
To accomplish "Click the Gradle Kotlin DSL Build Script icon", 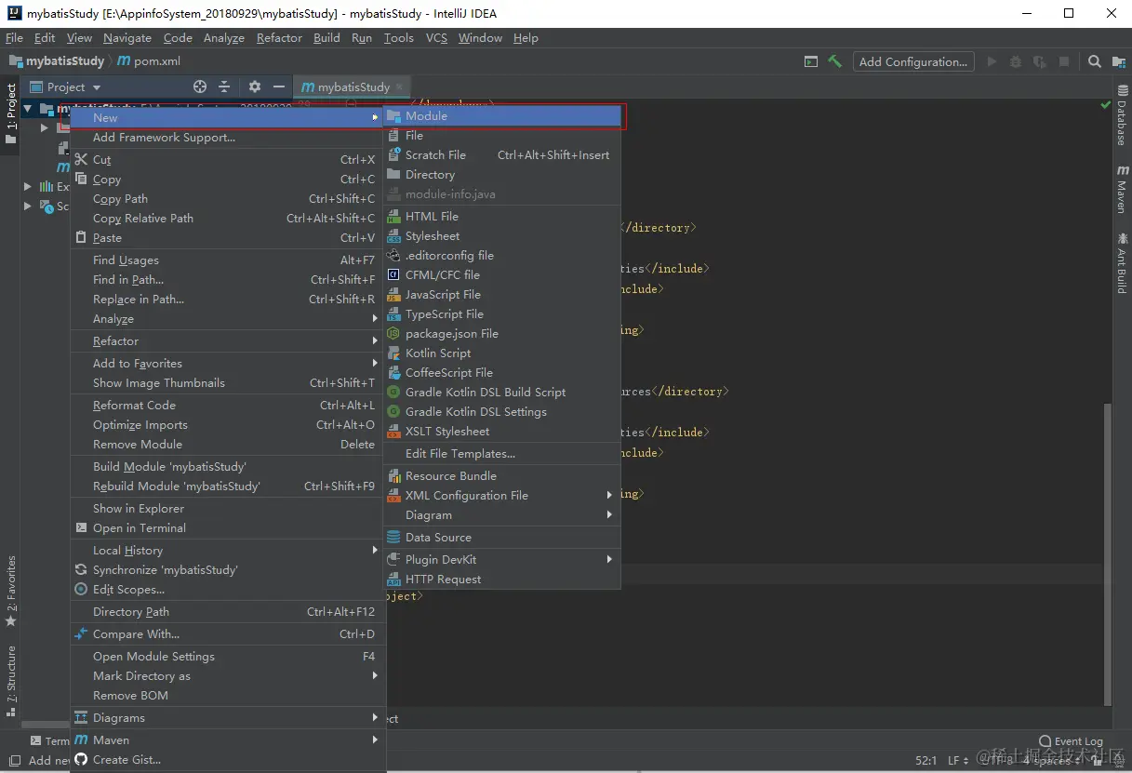I will click(393, 393).
